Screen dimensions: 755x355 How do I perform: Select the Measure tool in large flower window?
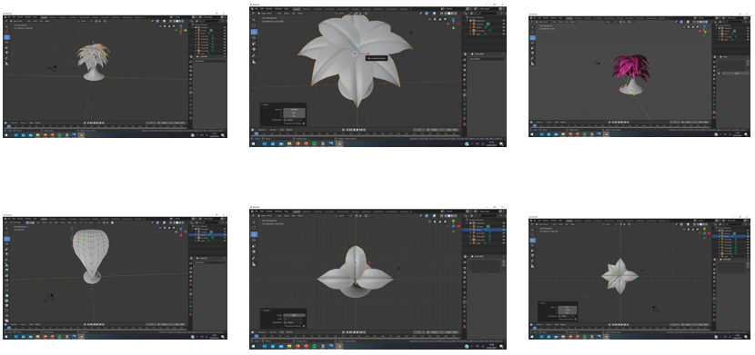point(254,62)
